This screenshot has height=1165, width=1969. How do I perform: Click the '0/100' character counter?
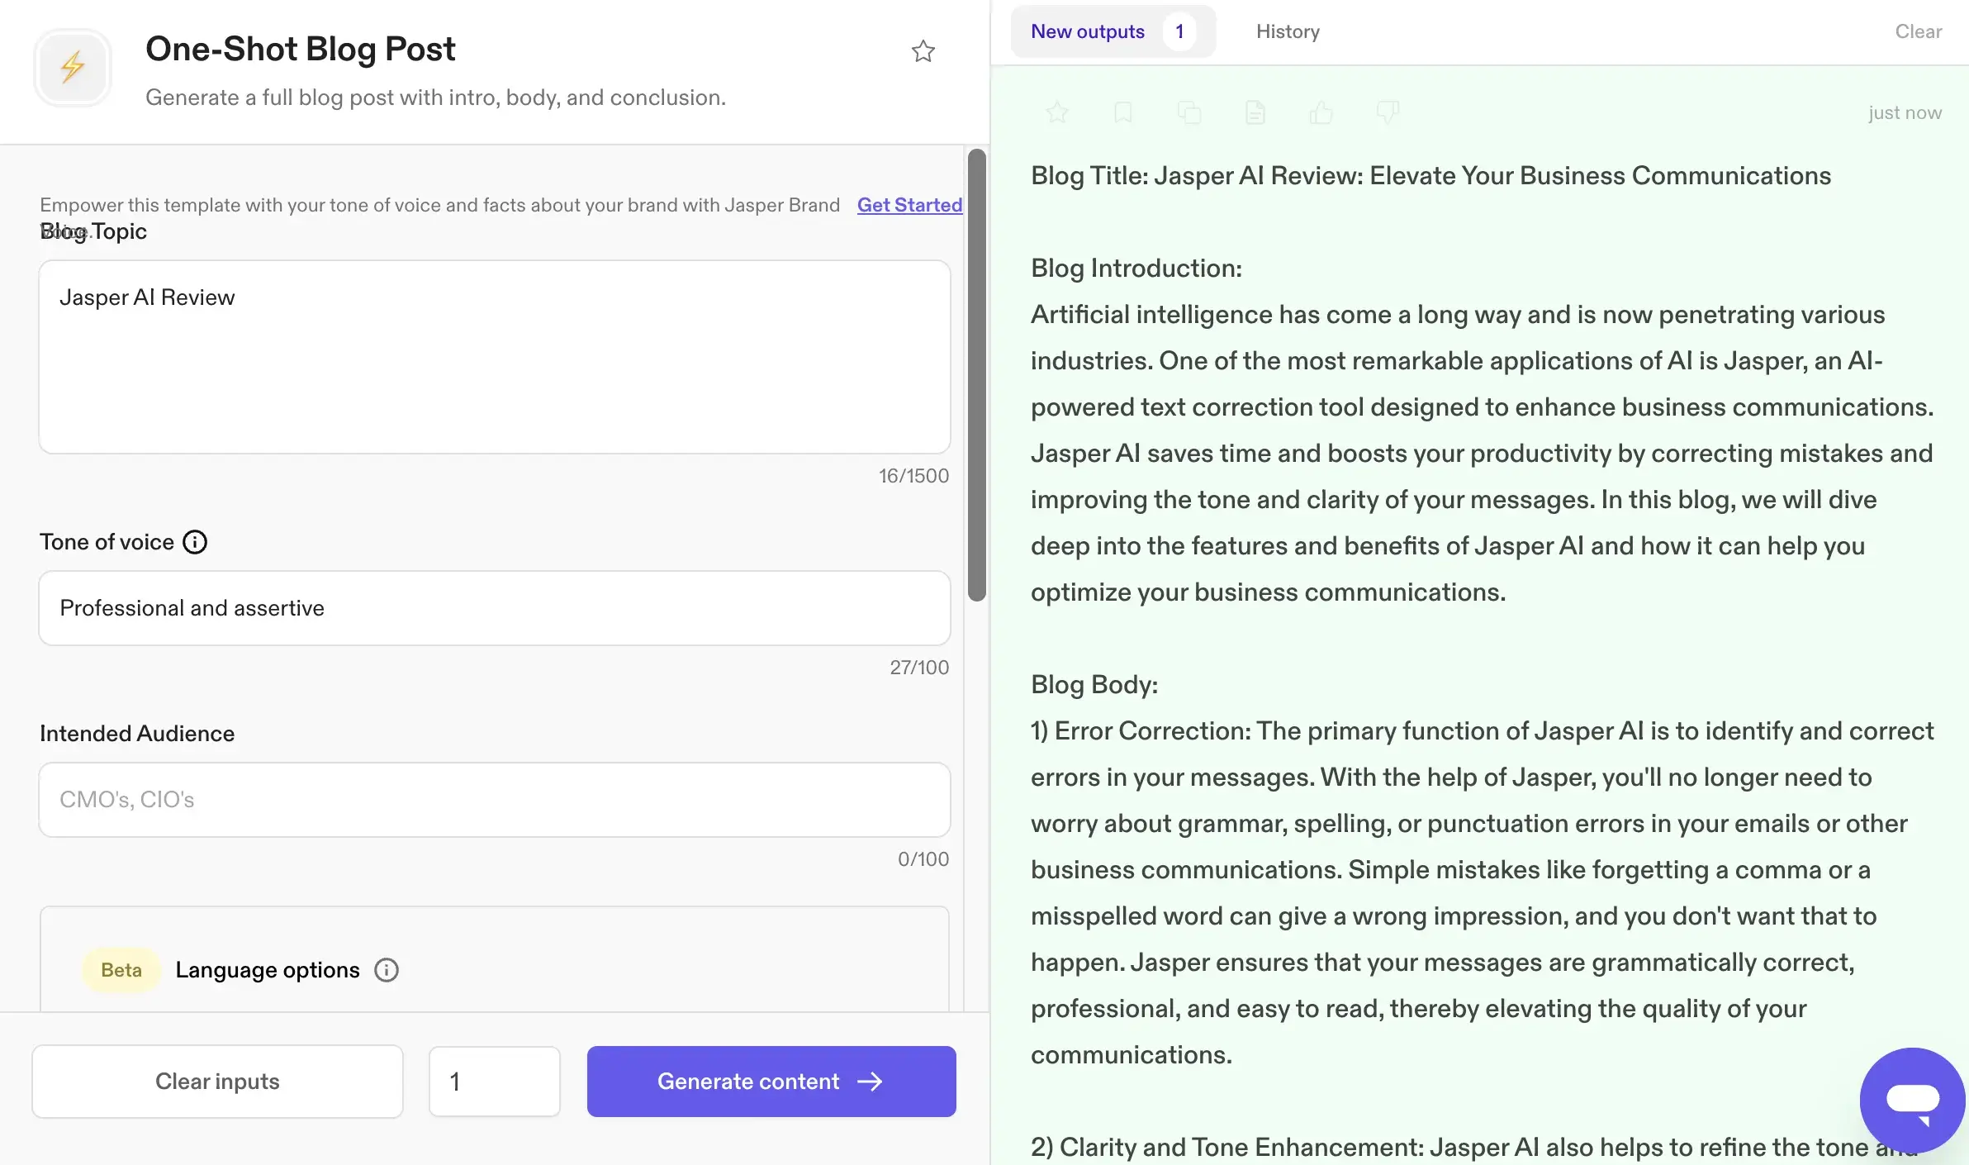pyautogui.click(x=923, y=859)
